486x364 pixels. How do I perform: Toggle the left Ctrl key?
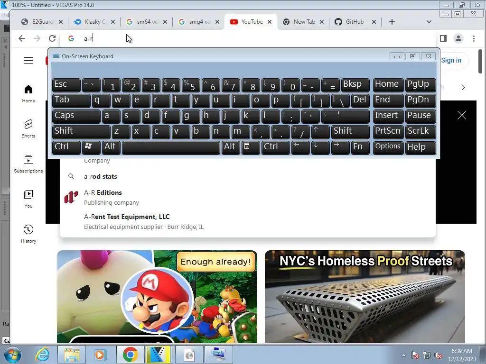tap(66, 147)
